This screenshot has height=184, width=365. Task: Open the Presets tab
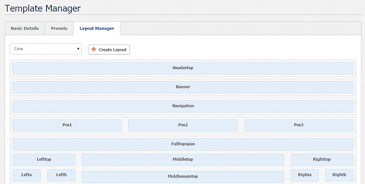tap(59, 28)
